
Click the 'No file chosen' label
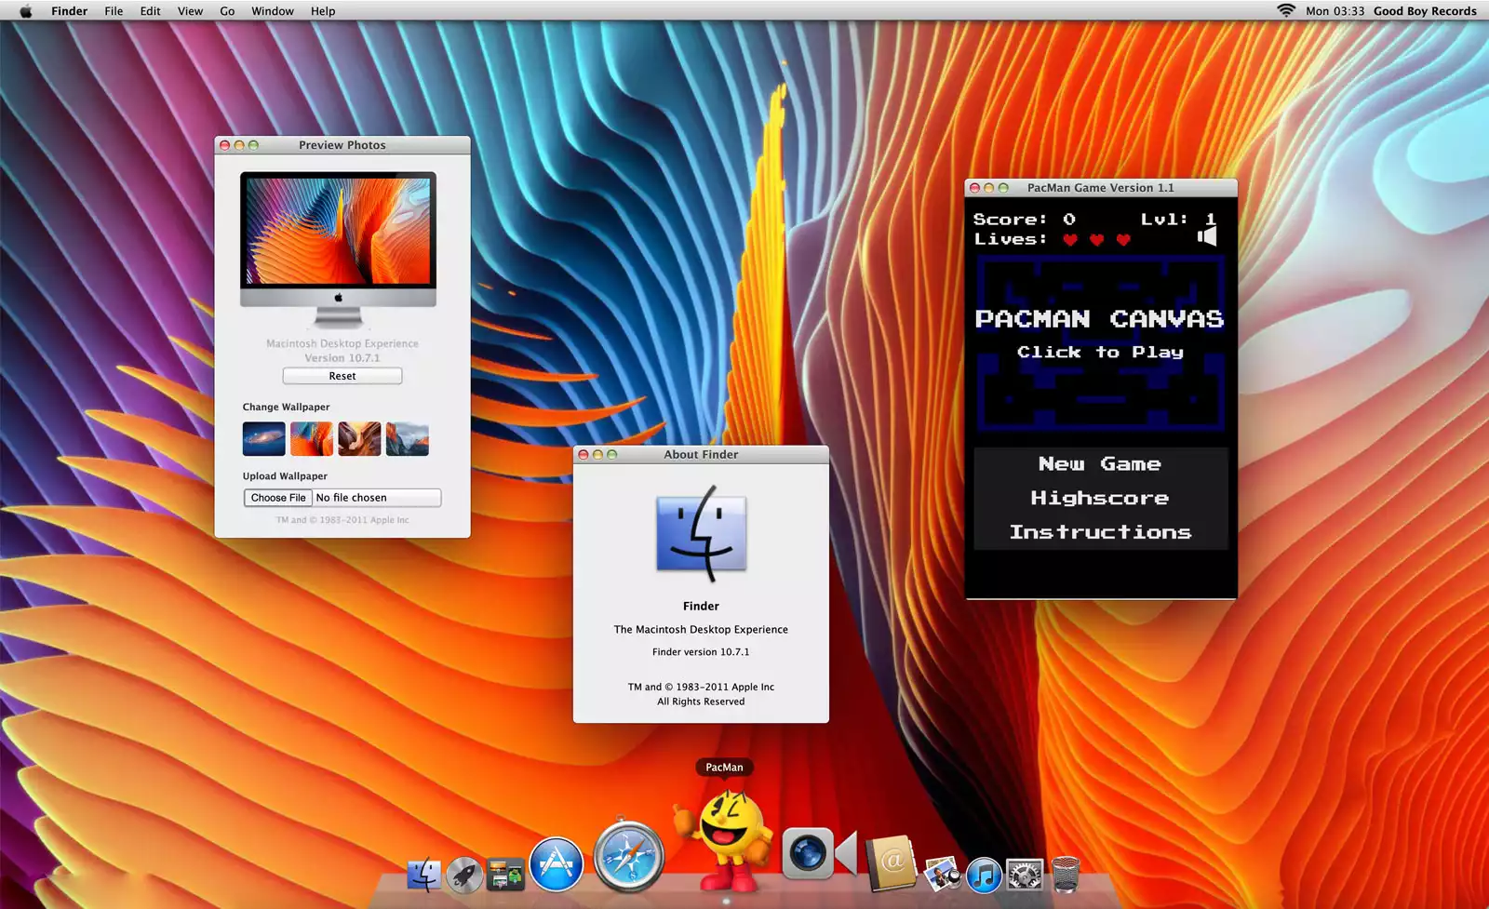pyautogui.click(x=351, y=498)
